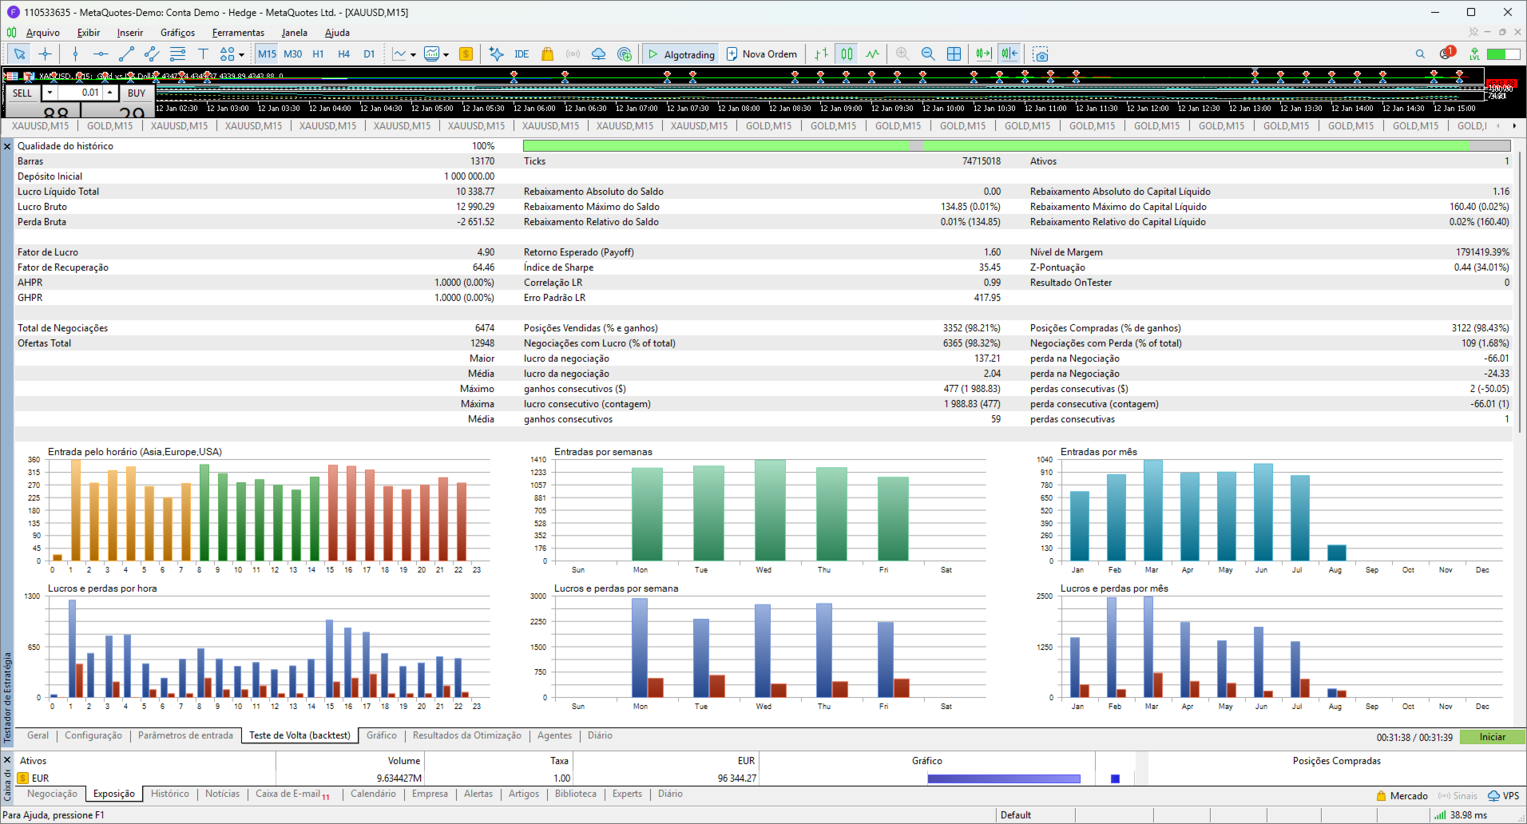Image resolution: width=1527 pixels, height=824 pixels.
Task: Select the trendline drawing tool
Action: [x=126, y=54]
